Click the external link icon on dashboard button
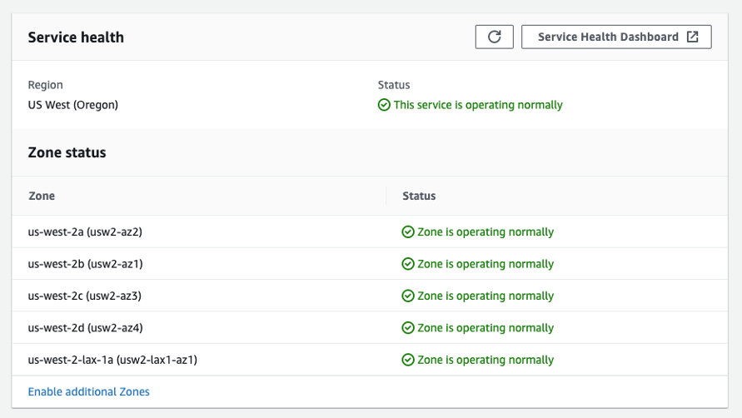The height and width of the screenshot is (418, 742). 693,37
